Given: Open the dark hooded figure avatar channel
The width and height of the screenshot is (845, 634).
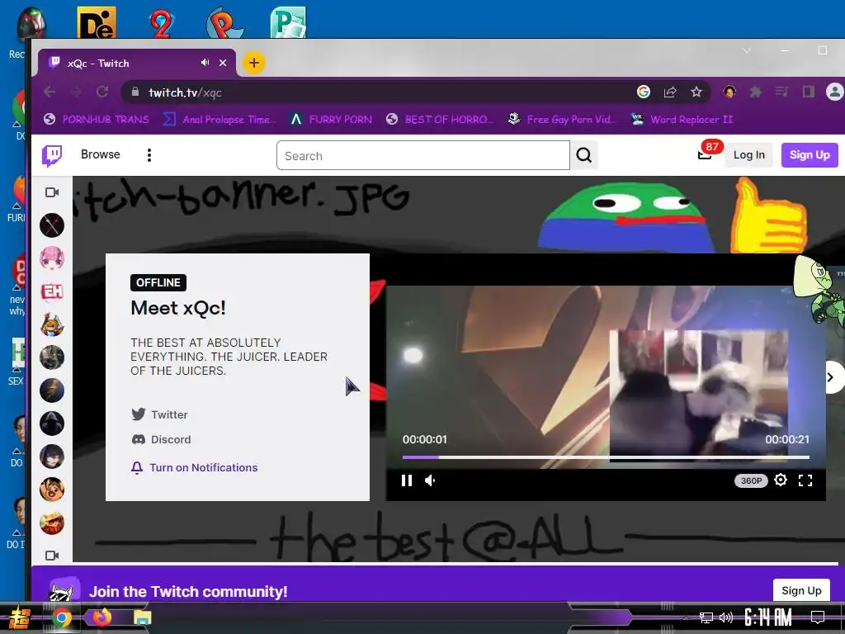Looking at the screenshot, I should point(52,423).
